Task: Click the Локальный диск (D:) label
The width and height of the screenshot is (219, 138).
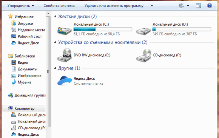Action: pyautogui.click(x=170, y=24)
